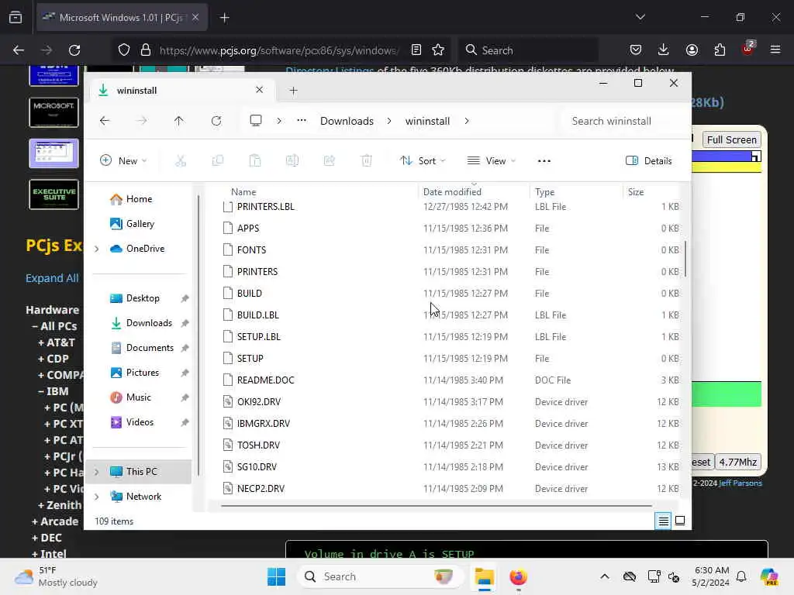Viewport: 794px width, 595px height.
Task: Toggle the Details pane
Action: coord(649,161)
